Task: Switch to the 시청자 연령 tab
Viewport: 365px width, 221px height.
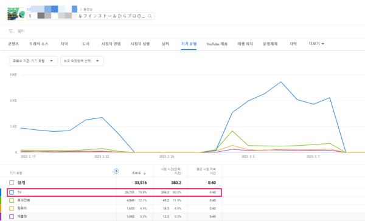Action: coord(111,44)
